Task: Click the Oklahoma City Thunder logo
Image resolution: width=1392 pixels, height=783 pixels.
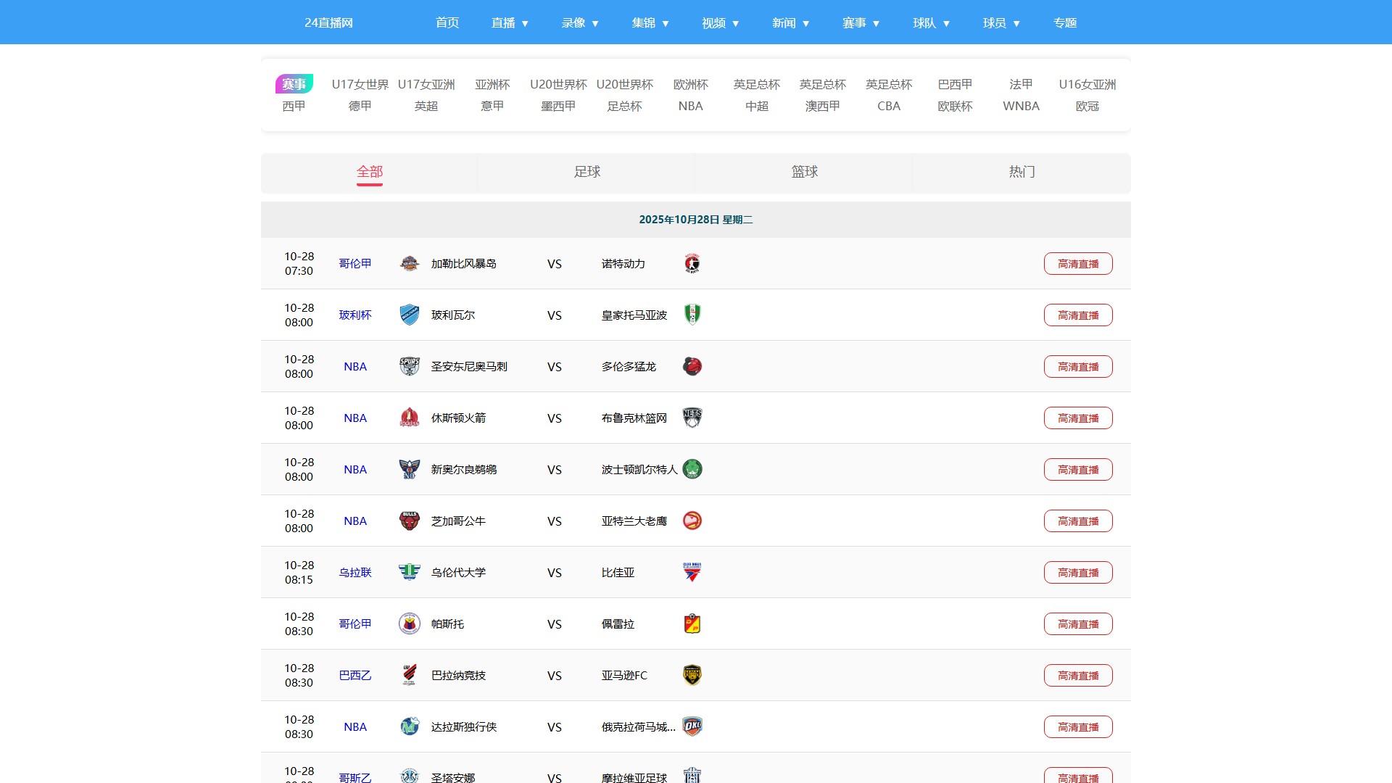Action: [692, 726]
